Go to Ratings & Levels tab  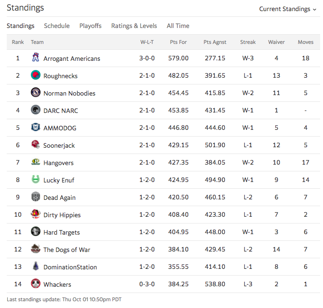coord(134,26)
